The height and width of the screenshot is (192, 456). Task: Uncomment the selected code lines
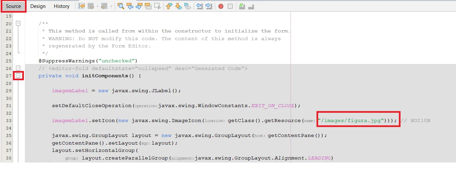[x=251, y=6]
